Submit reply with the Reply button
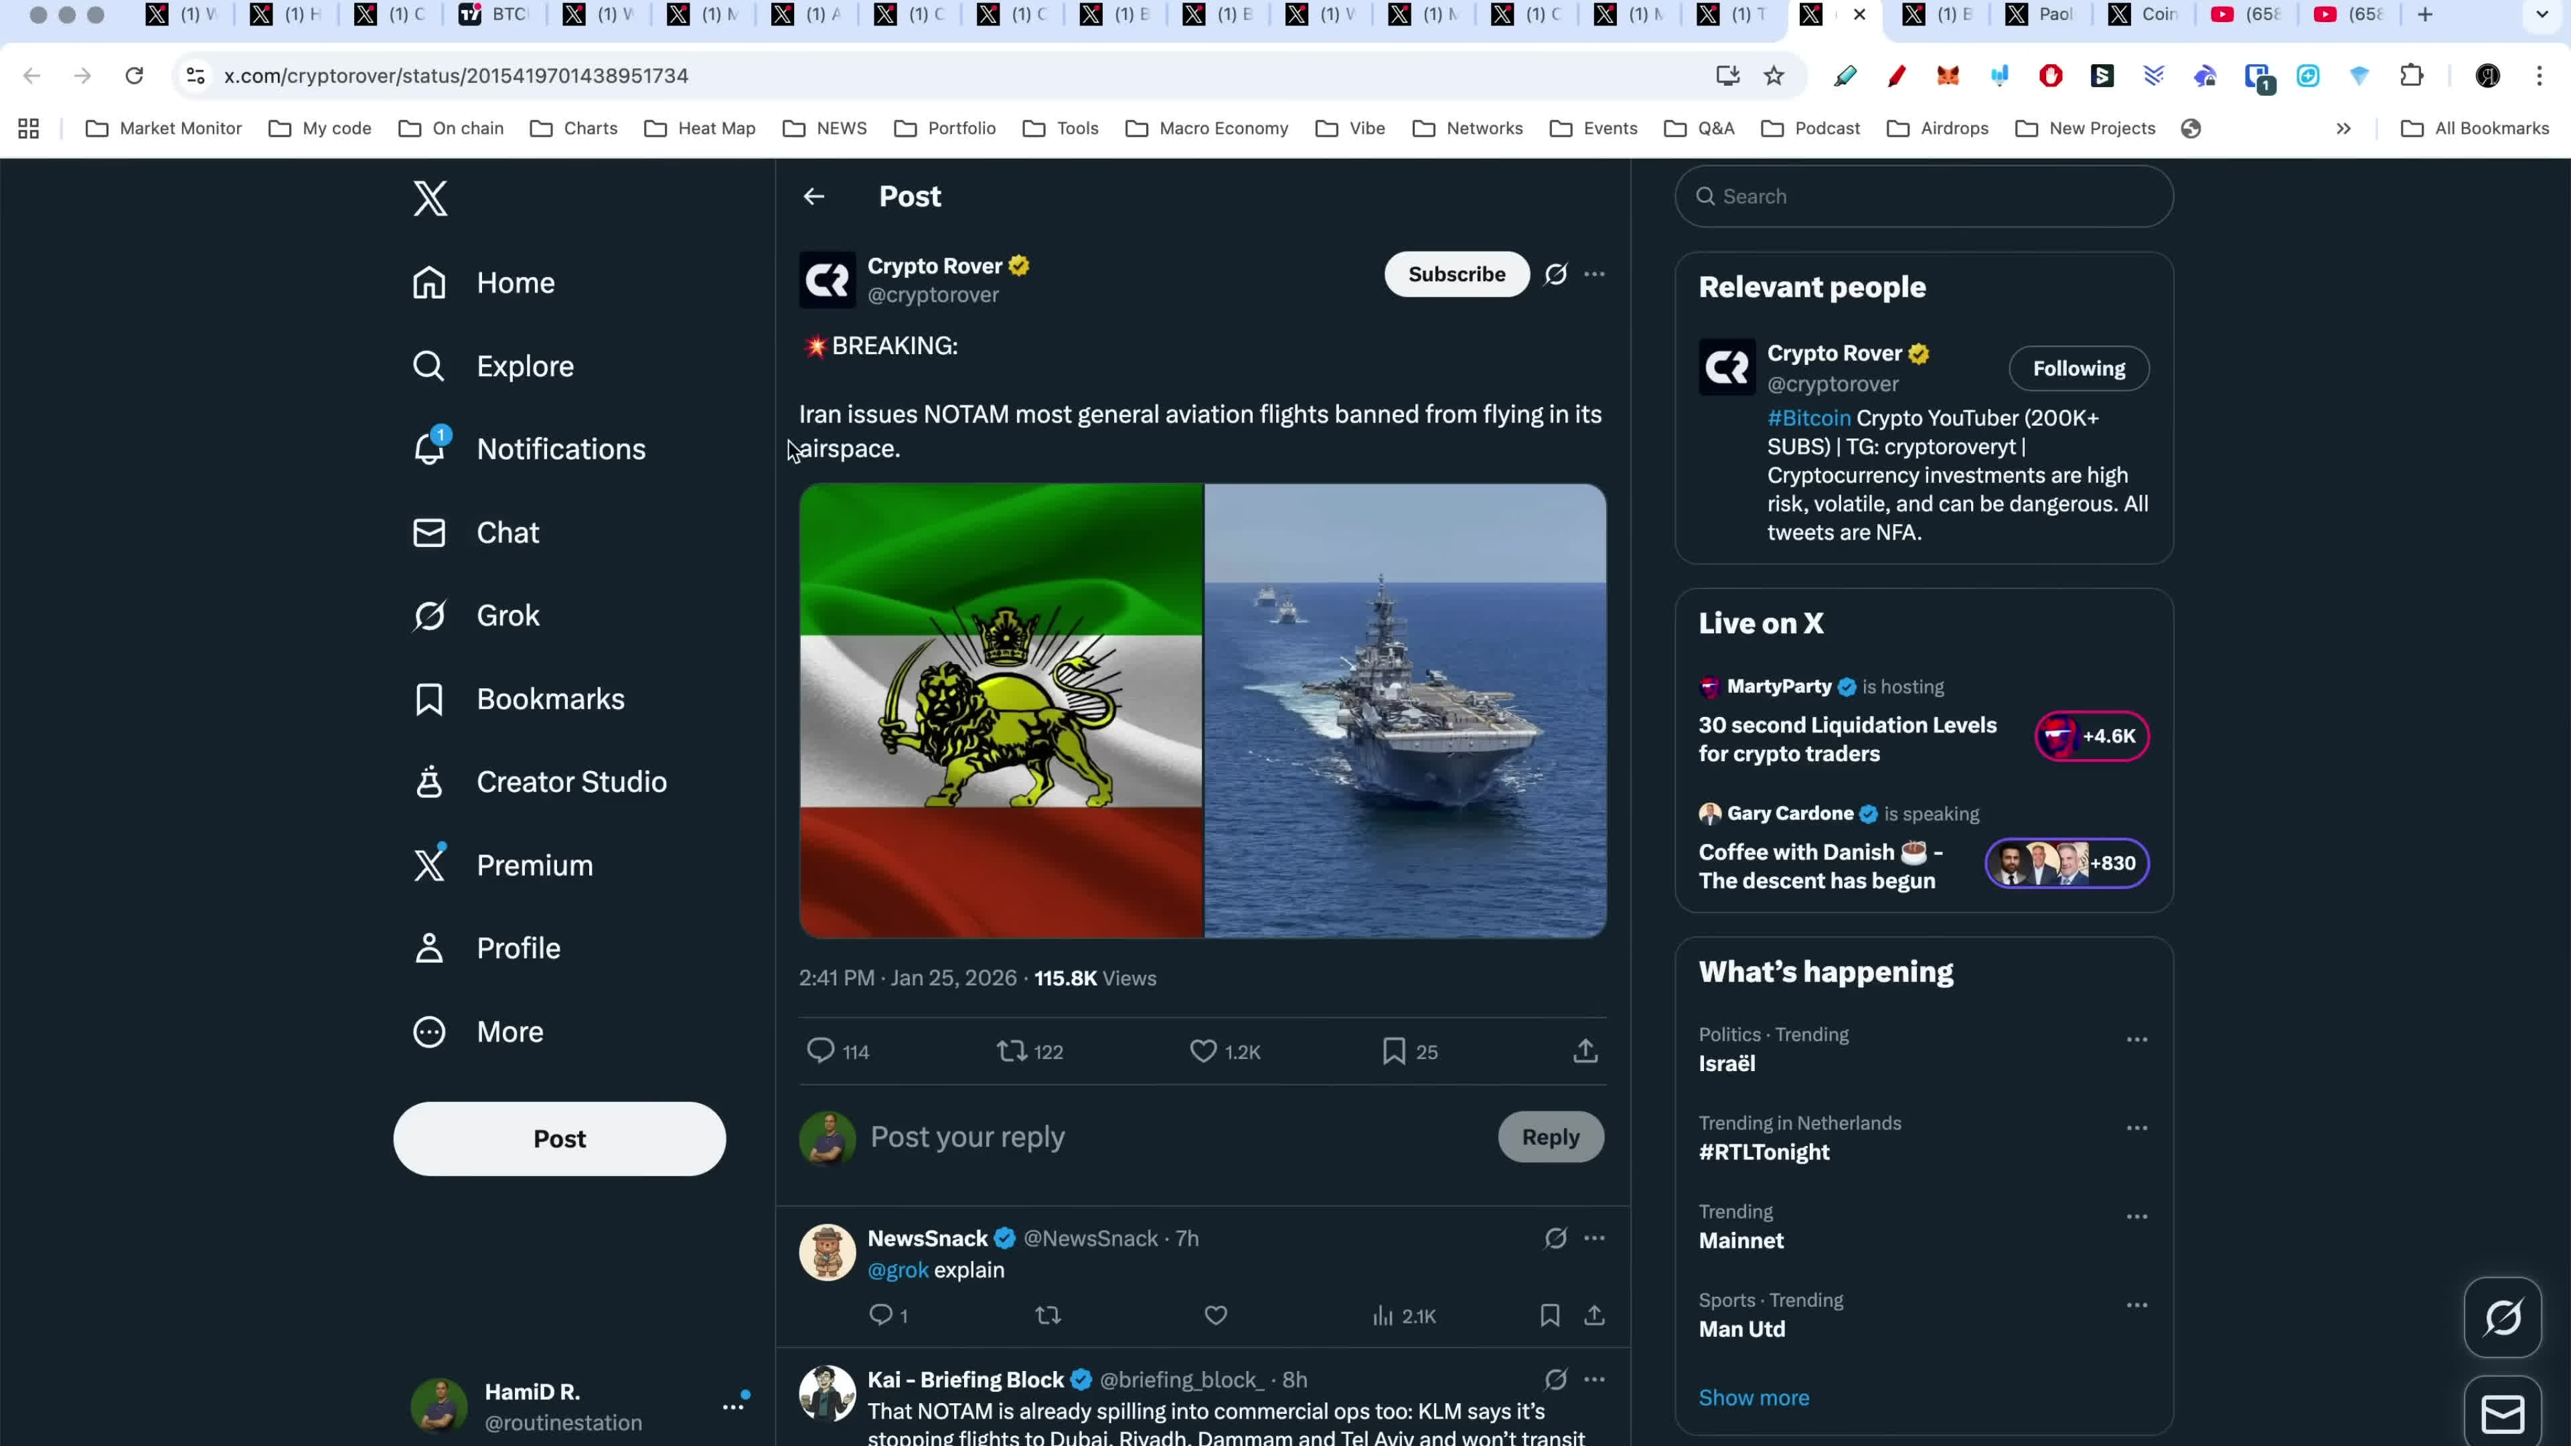 point(1550,1137)
